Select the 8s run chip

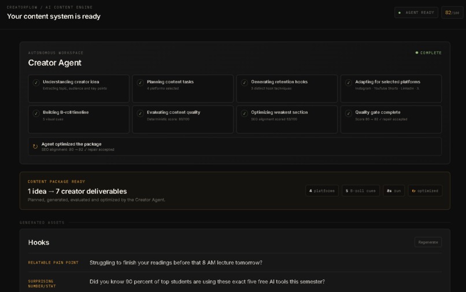click(x=394, y=191)
